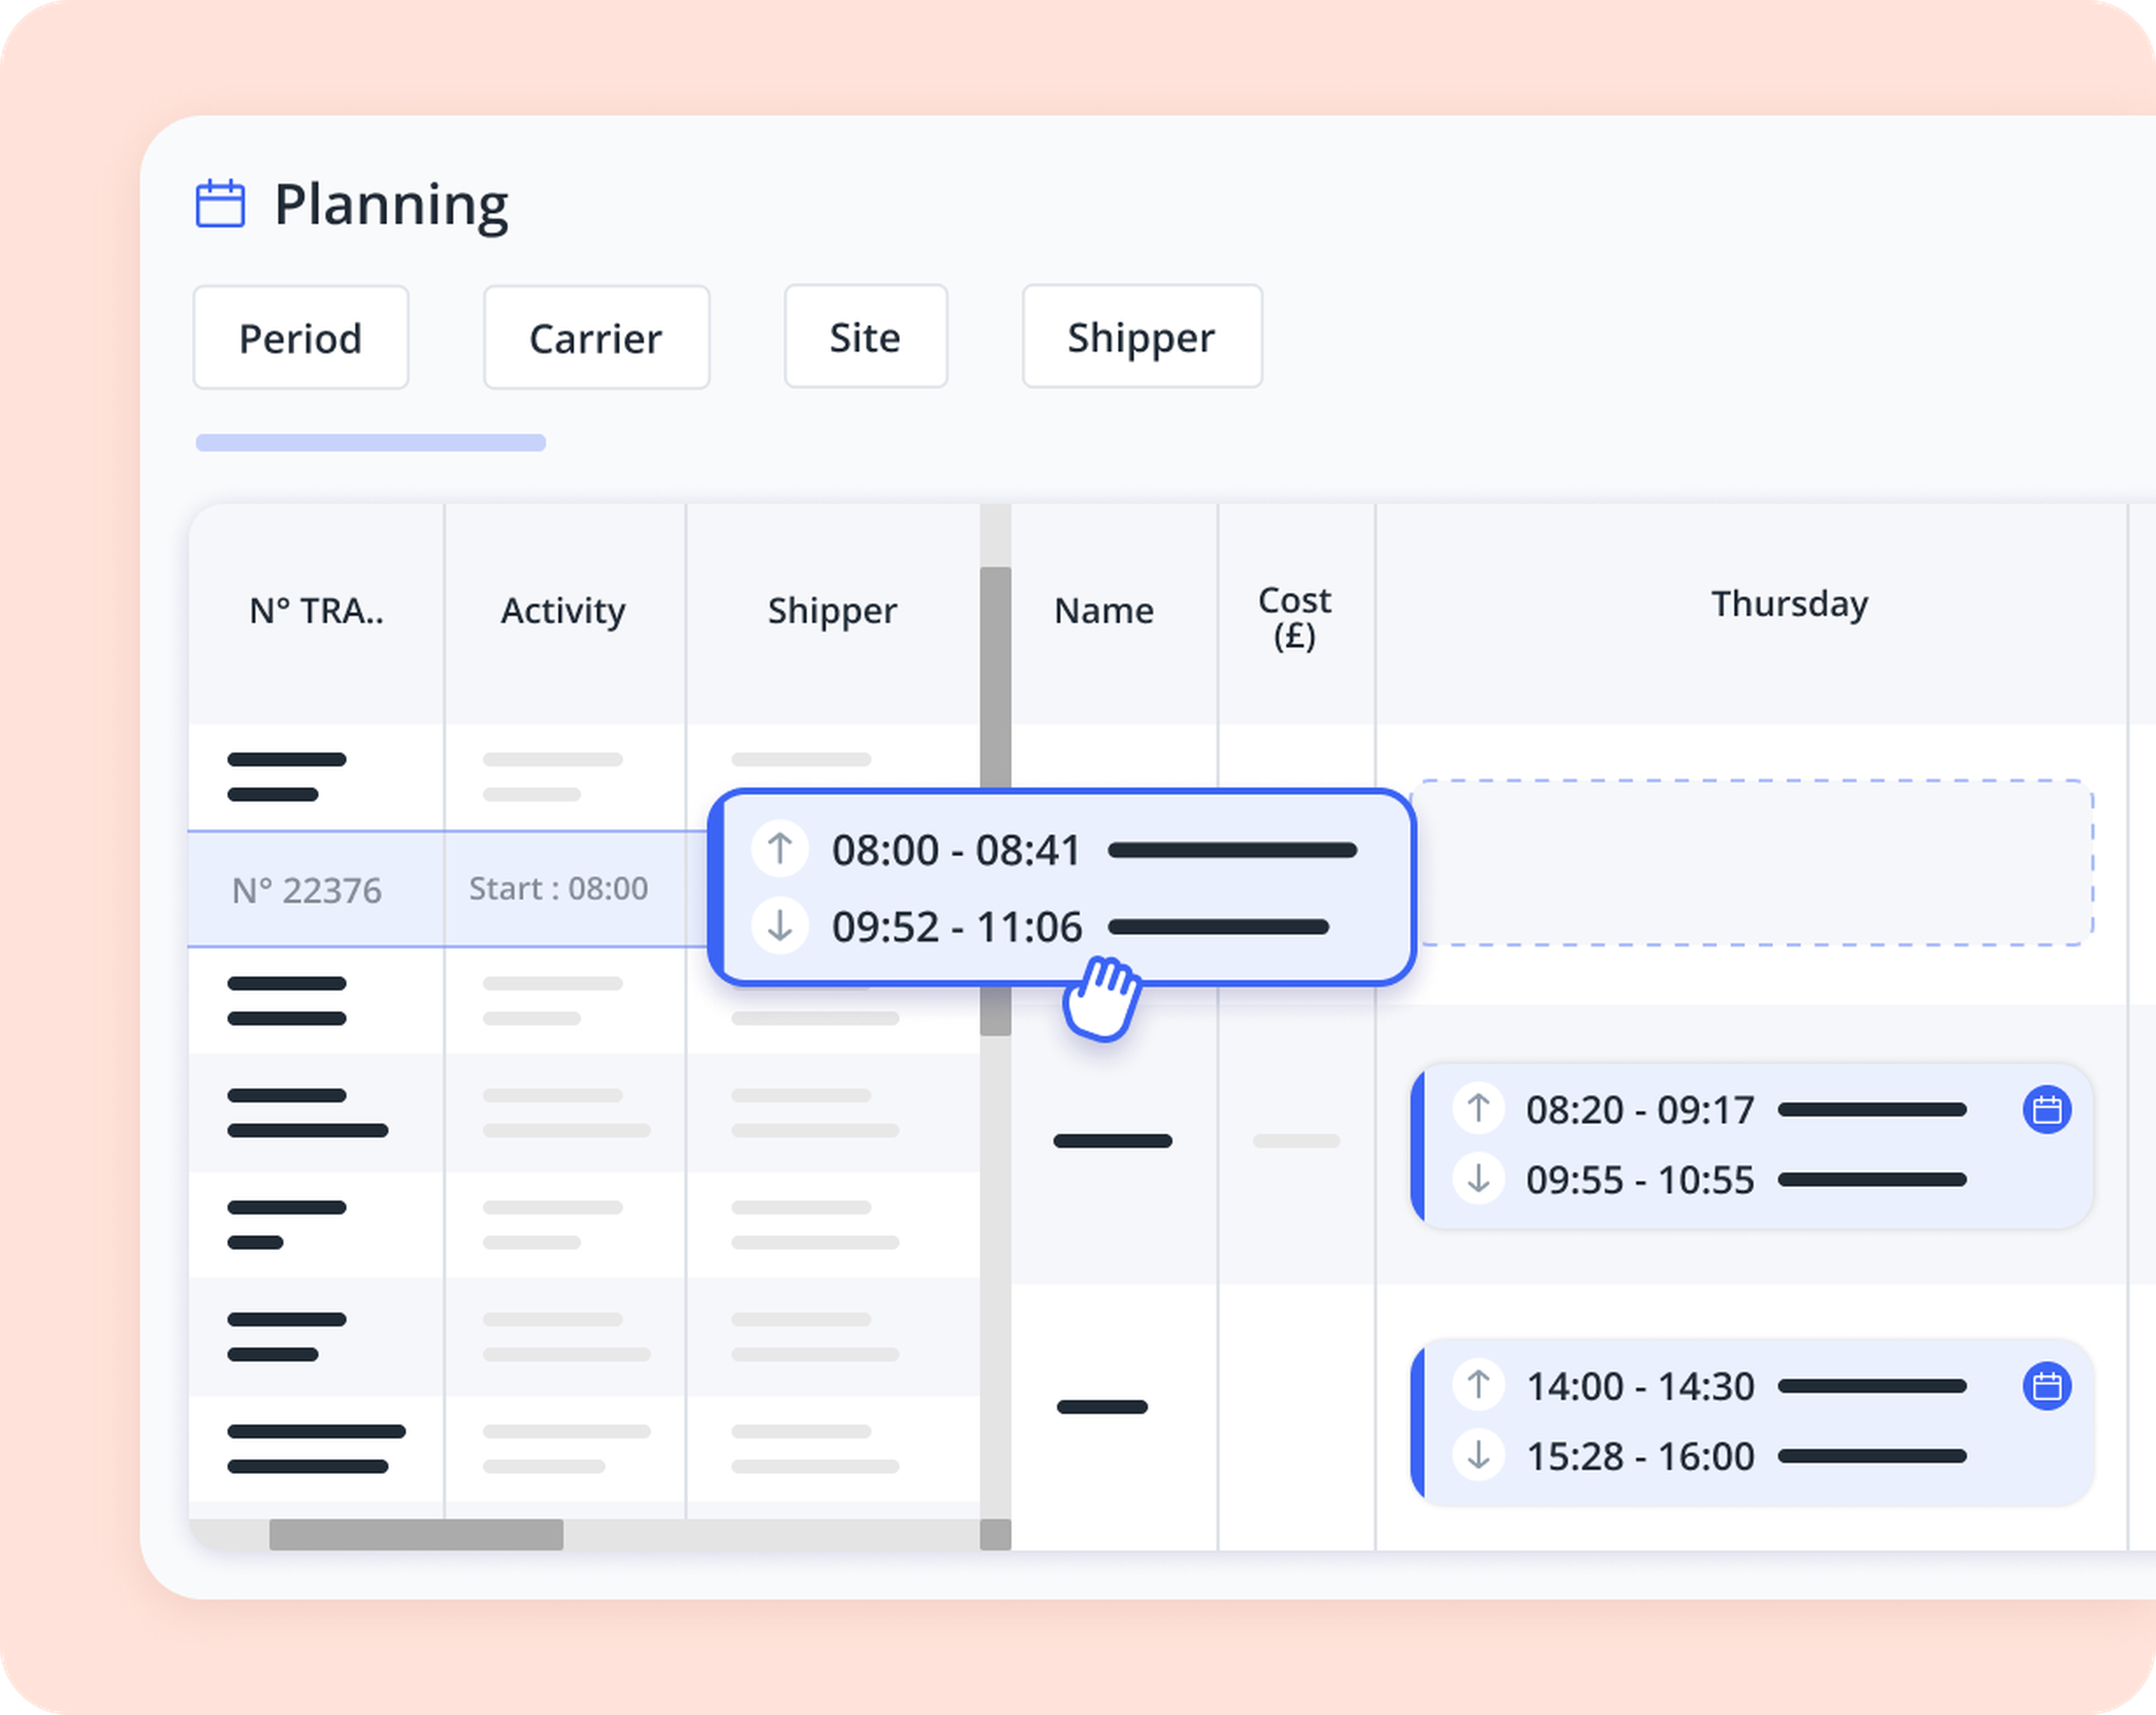Open the Shipper filter
Screen dimensions: 2156x1715
pyautogui.click(x=1141, y=337)
